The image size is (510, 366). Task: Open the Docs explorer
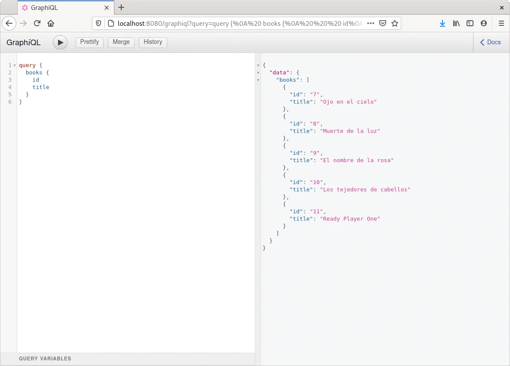[491, 42]
